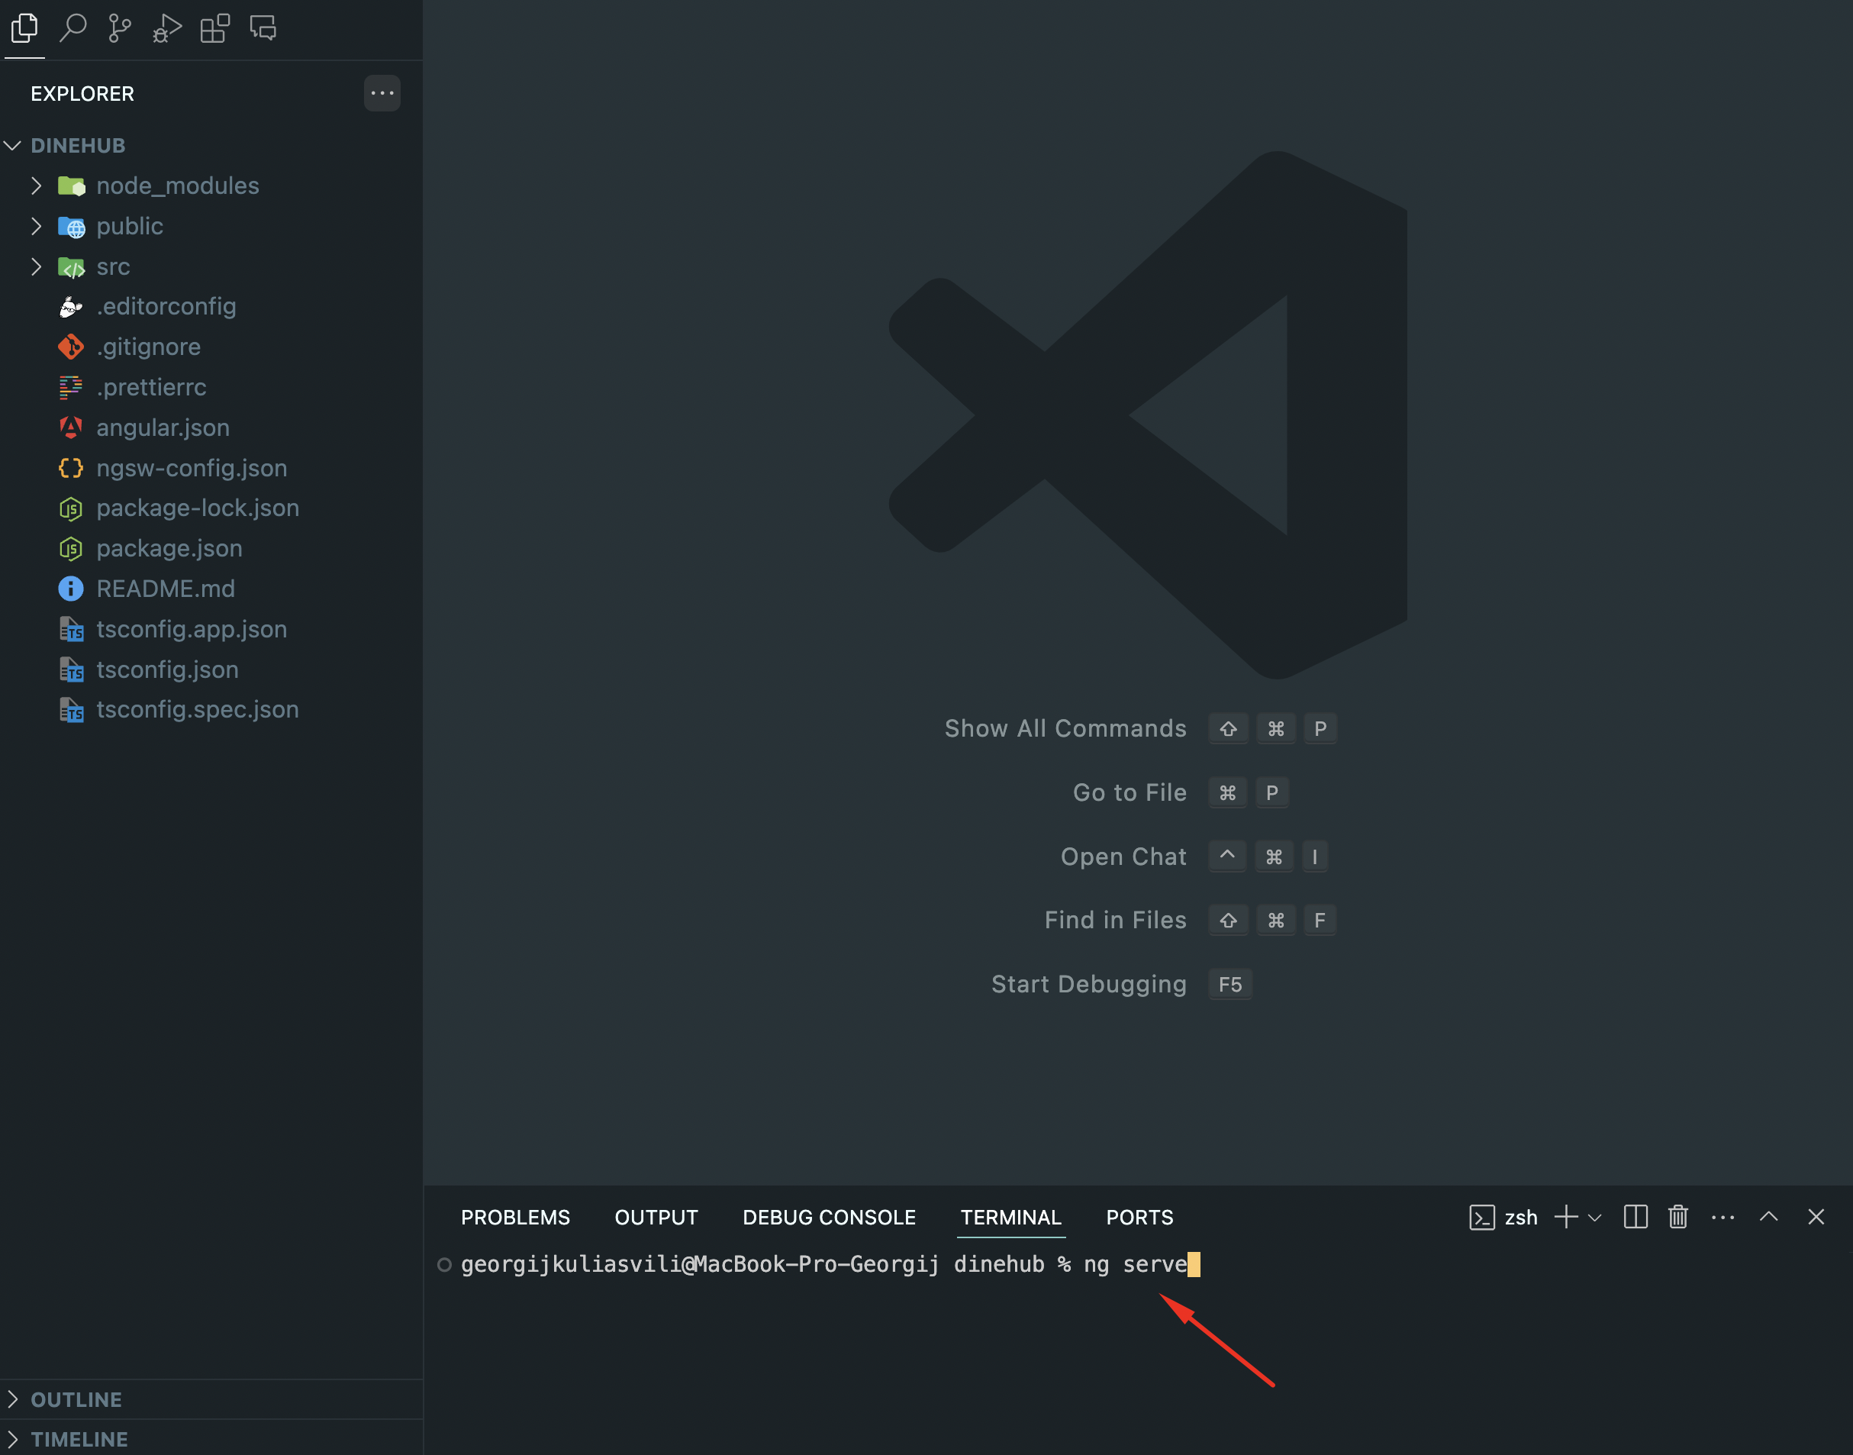Click the Start Debugging hint
Image resolution: width=1853 pixels, height=1455 pixels.
(1089, 984)
